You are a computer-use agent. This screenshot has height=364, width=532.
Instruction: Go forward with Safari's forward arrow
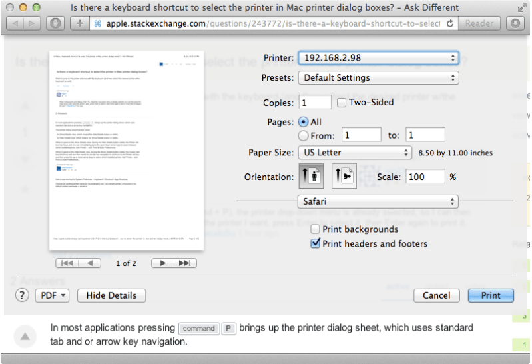(x=32, y=23)
